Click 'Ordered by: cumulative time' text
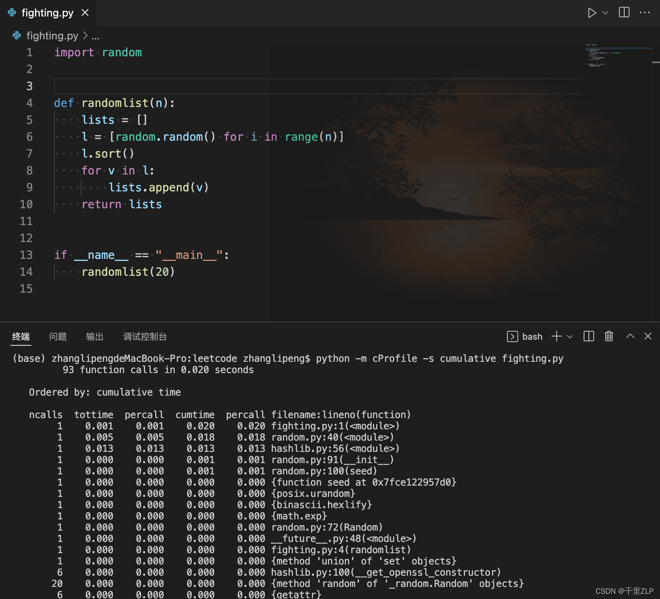Screen dimensions: 660x599 [x=105, y=392]
